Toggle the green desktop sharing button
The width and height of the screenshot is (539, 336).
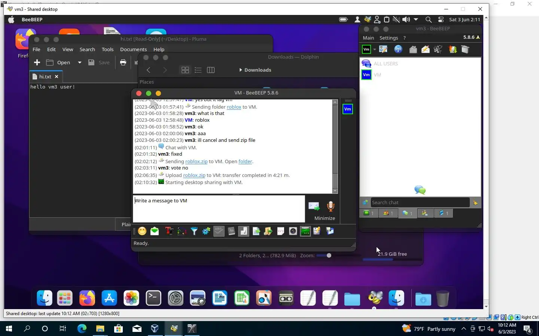[305, 231]
